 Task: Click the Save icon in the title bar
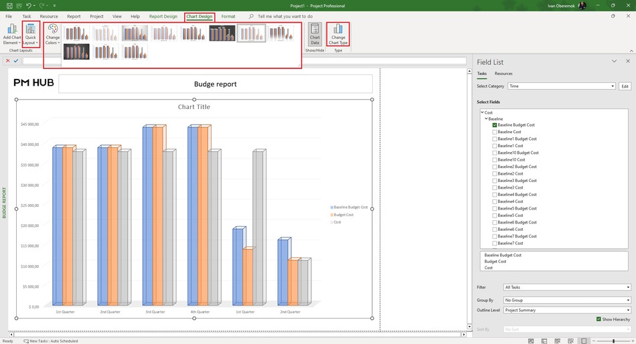pyautogui.click(x=9, y=5)
